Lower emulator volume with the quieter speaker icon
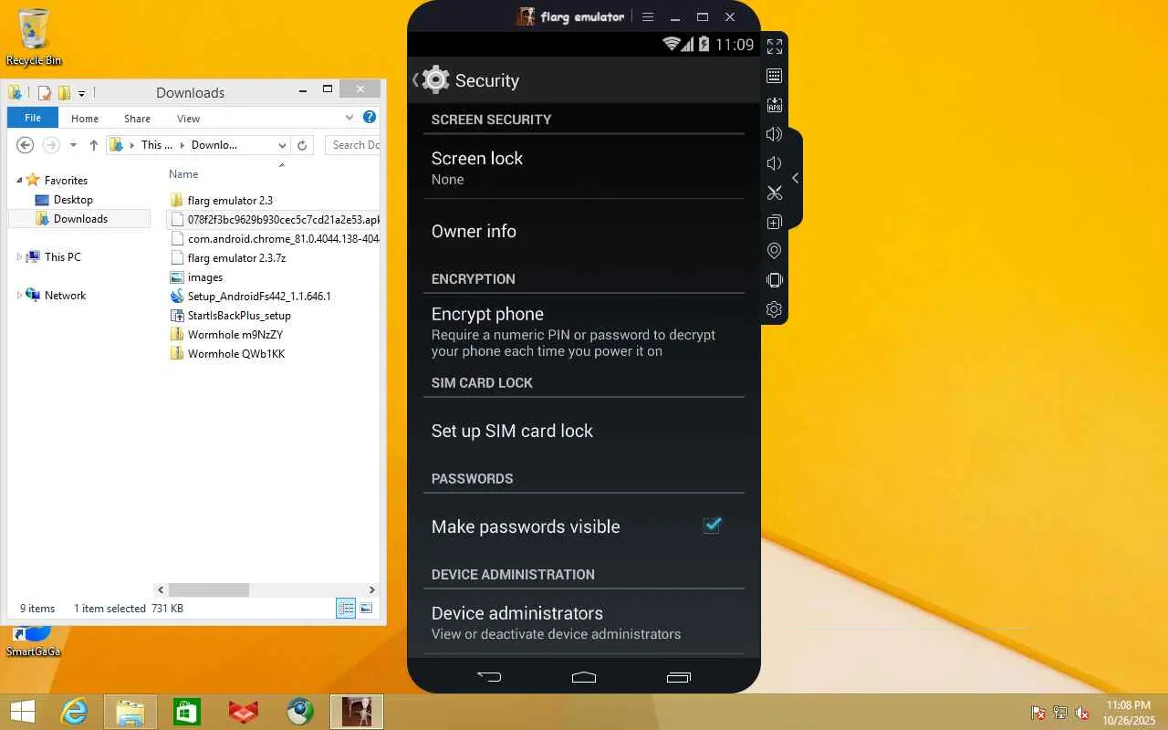The width and height of the screenshot is (1168, 730). coord(774,163)
